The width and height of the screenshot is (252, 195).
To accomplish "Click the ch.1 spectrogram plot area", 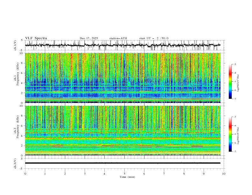I will 123,78.
